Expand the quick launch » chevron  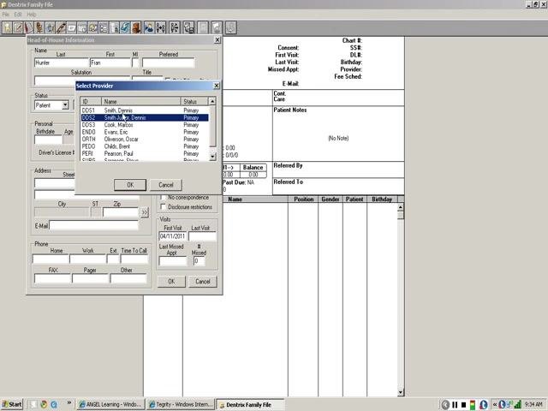point(69,403)
